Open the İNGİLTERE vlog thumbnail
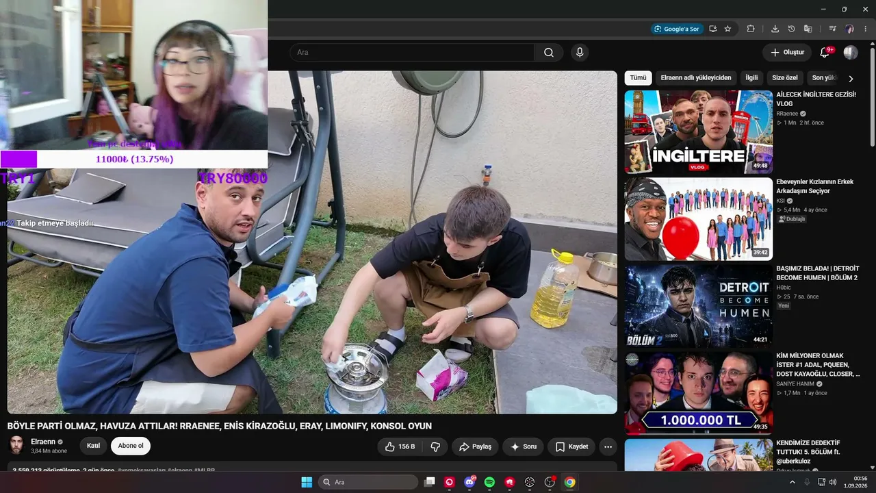The image size is (876, 493). (699, 132)
